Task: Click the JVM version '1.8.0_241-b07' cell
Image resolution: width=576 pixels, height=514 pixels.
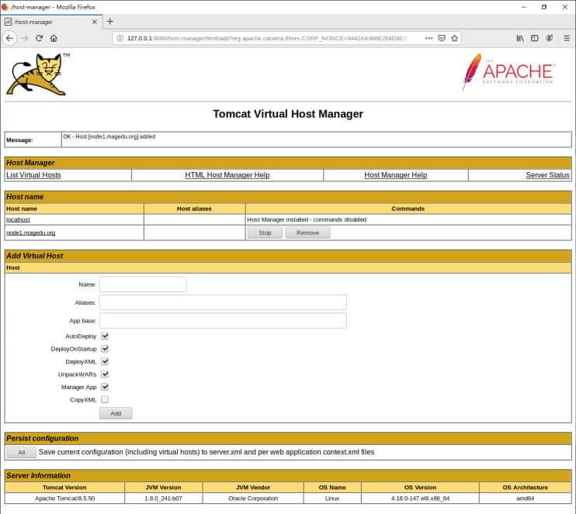Action: 164,498
